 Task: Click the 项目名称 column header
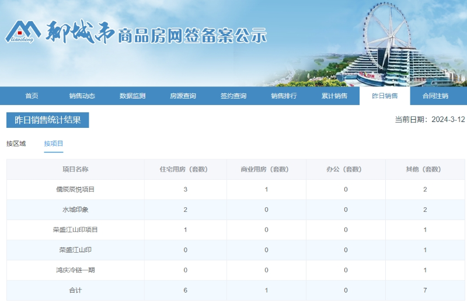(75, 169)
